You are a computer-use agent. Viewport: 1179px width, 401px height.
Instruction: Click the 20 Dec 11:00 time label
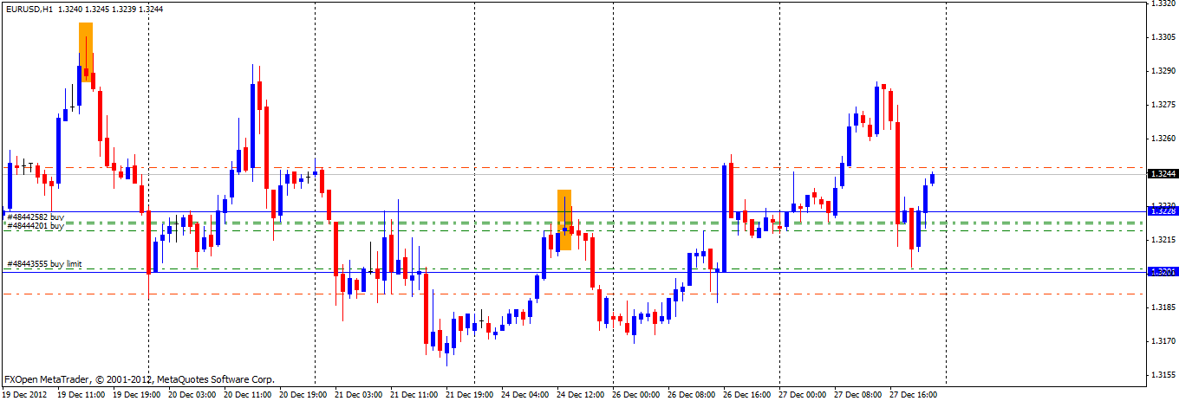tap(248, 394)
